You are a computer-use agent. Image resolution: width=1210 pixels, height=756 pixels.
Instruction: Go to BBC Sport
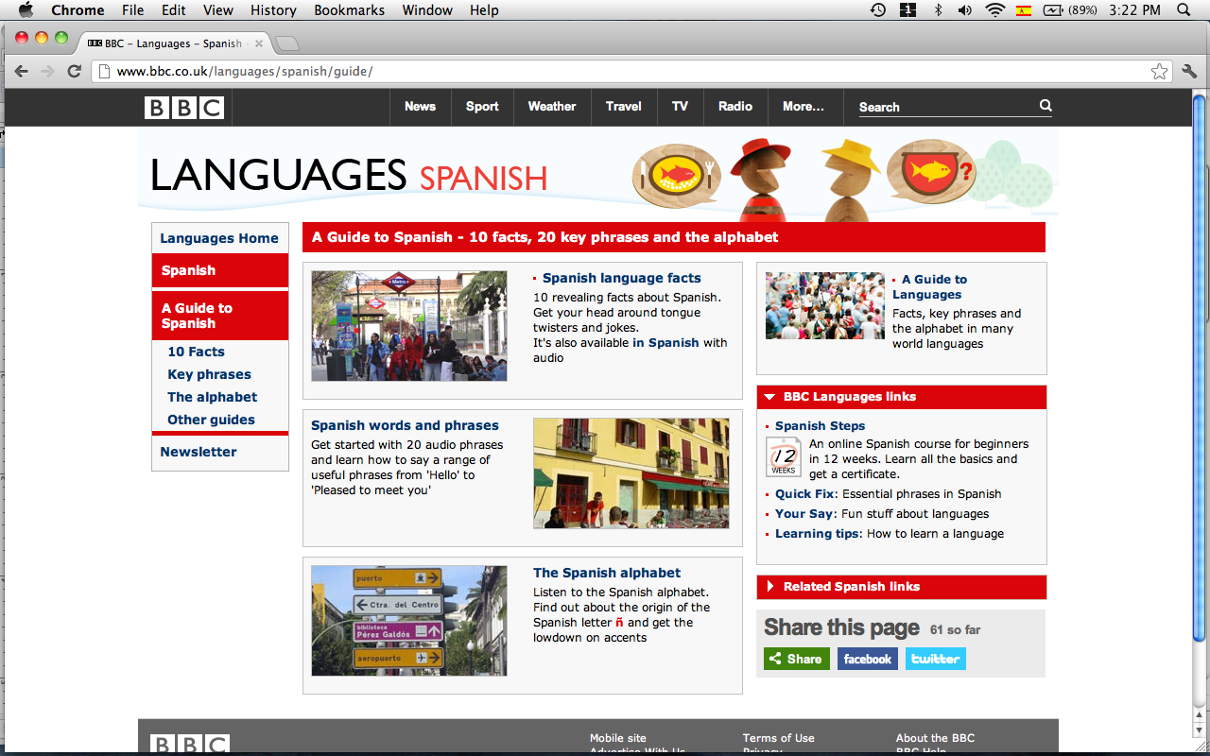pos(482,107)
